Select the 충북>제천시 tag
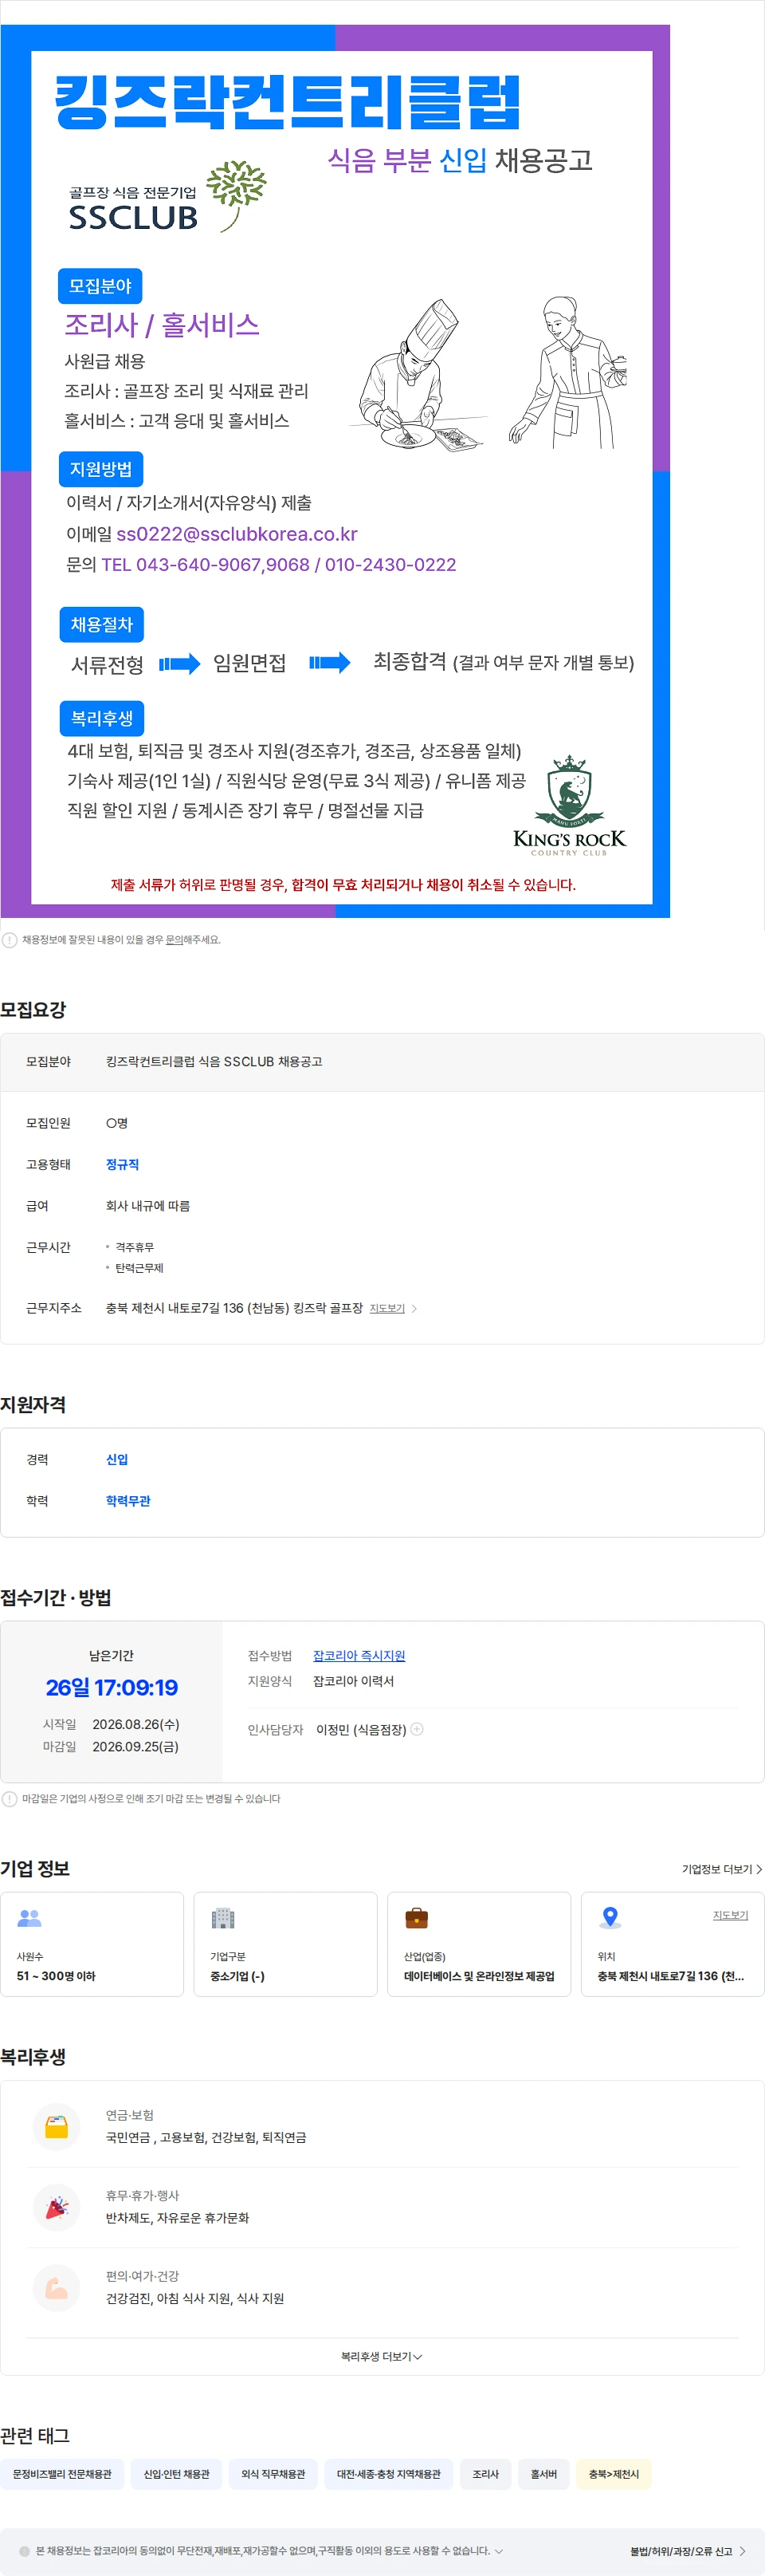The width and height of the screenshot is (765, 2576). 614,2474
